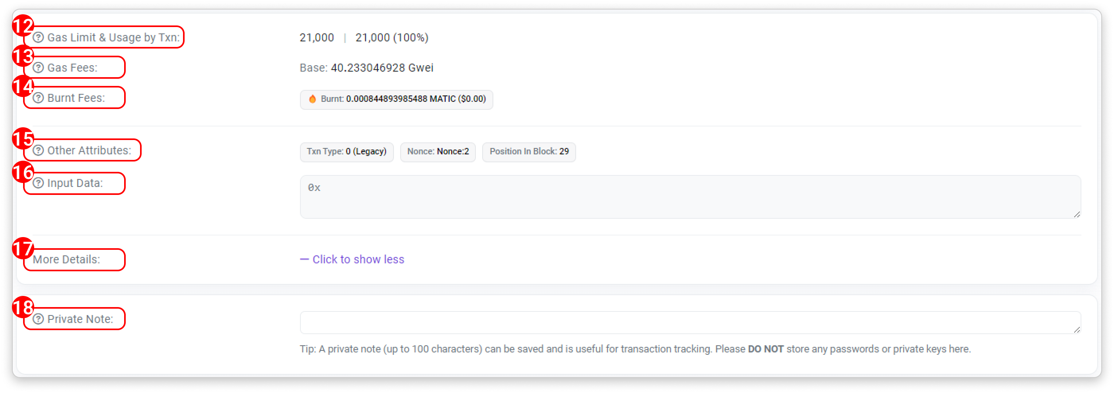The width and height of the screenshot is (1114, 393).
Task: Click the Burnt Fees label
Action: (76, 98)
